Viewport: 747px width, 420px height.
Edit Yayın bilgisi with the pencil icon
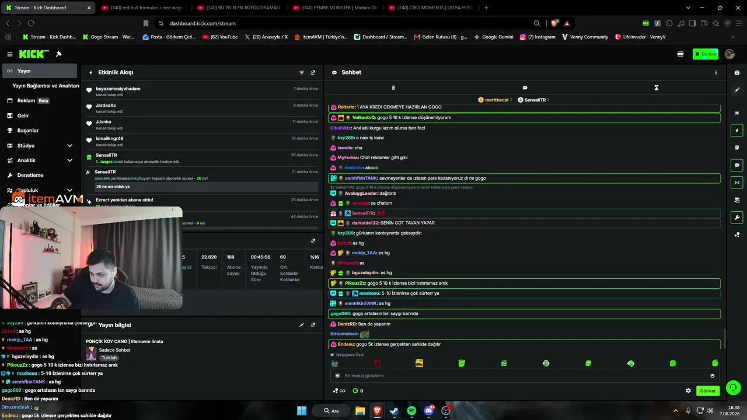[302, 325]
